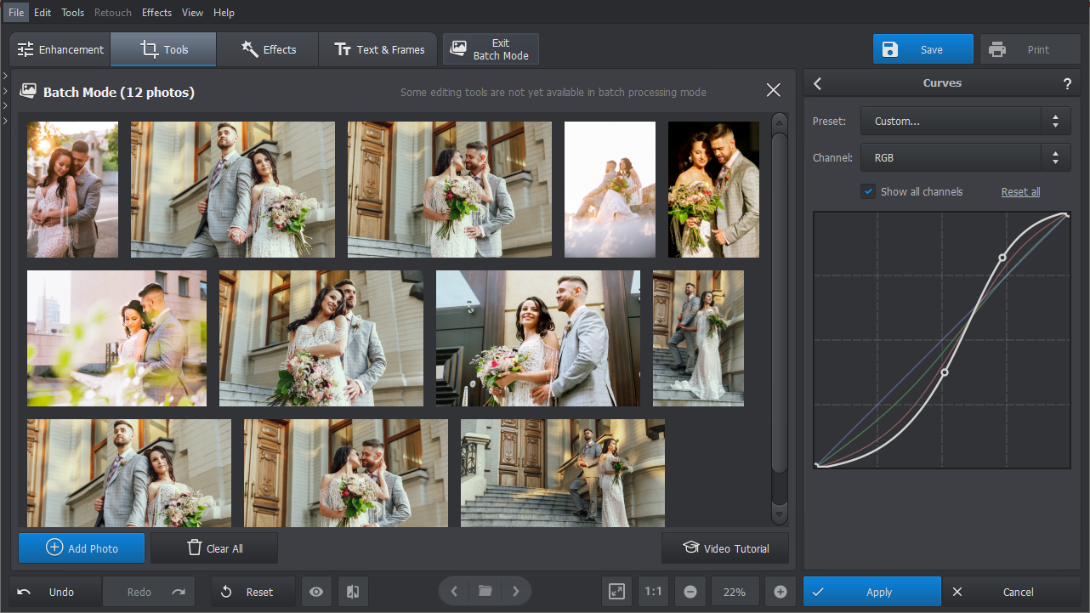The image size is (1090, 613).
Task: Uncheck Show all channels checkbox
Action: pos(868,191)
